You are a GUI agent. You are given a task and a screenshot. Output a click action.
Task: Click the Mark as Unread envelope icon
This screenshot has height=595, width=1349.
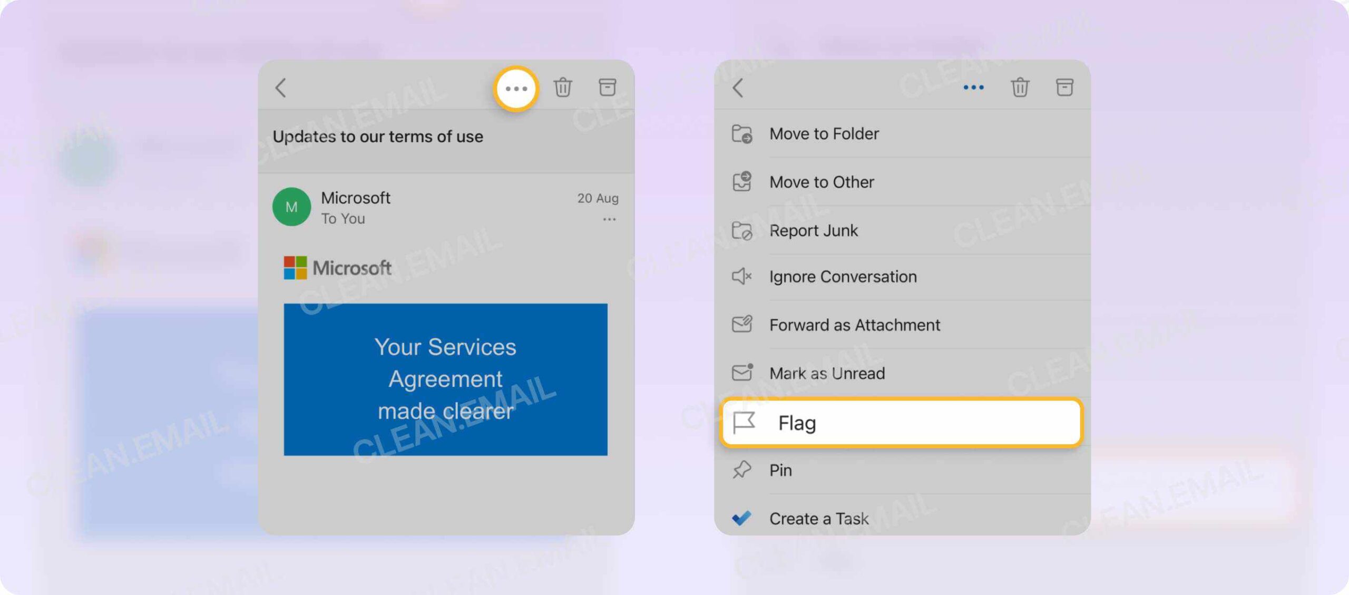coord(741,373)
